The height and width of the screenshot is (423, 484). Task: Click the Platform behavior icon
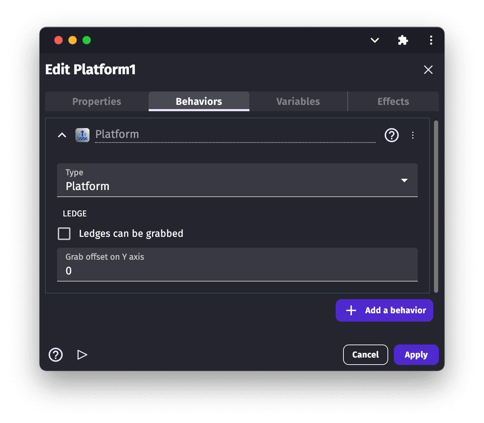coord(82,135)
